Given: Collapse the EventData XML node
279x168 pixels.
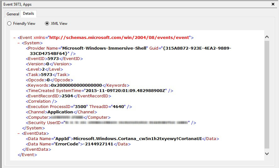Looking at the screenshot, I should click(x=19, y=133).
